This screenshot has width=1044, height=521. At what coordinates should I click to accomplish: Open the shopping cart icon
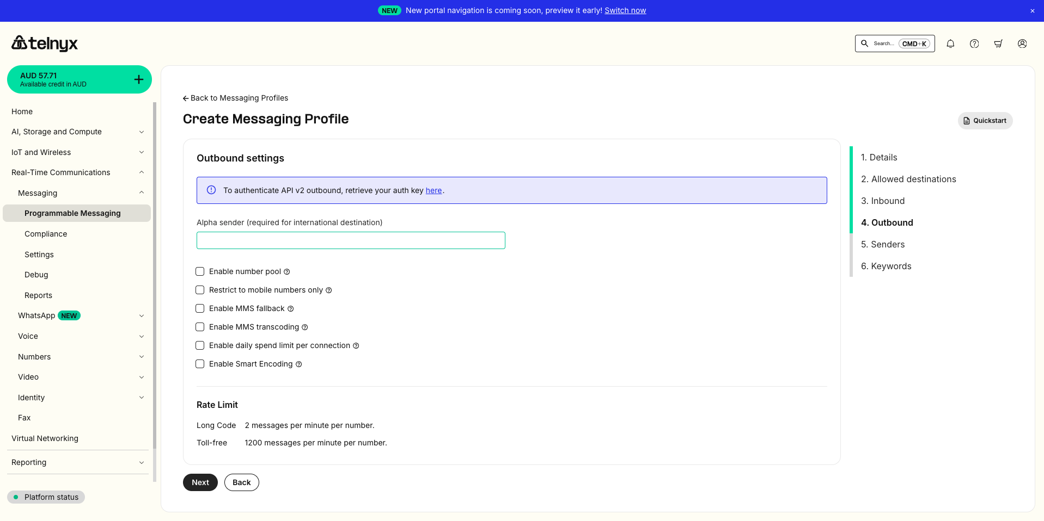click(x=998, y=44)
